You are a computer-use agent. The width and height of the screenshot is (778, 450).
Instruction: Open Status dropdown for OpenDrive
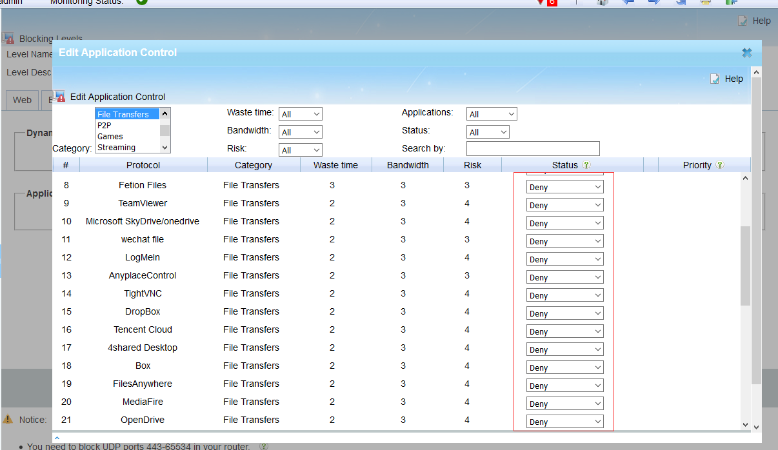[565, 422]
